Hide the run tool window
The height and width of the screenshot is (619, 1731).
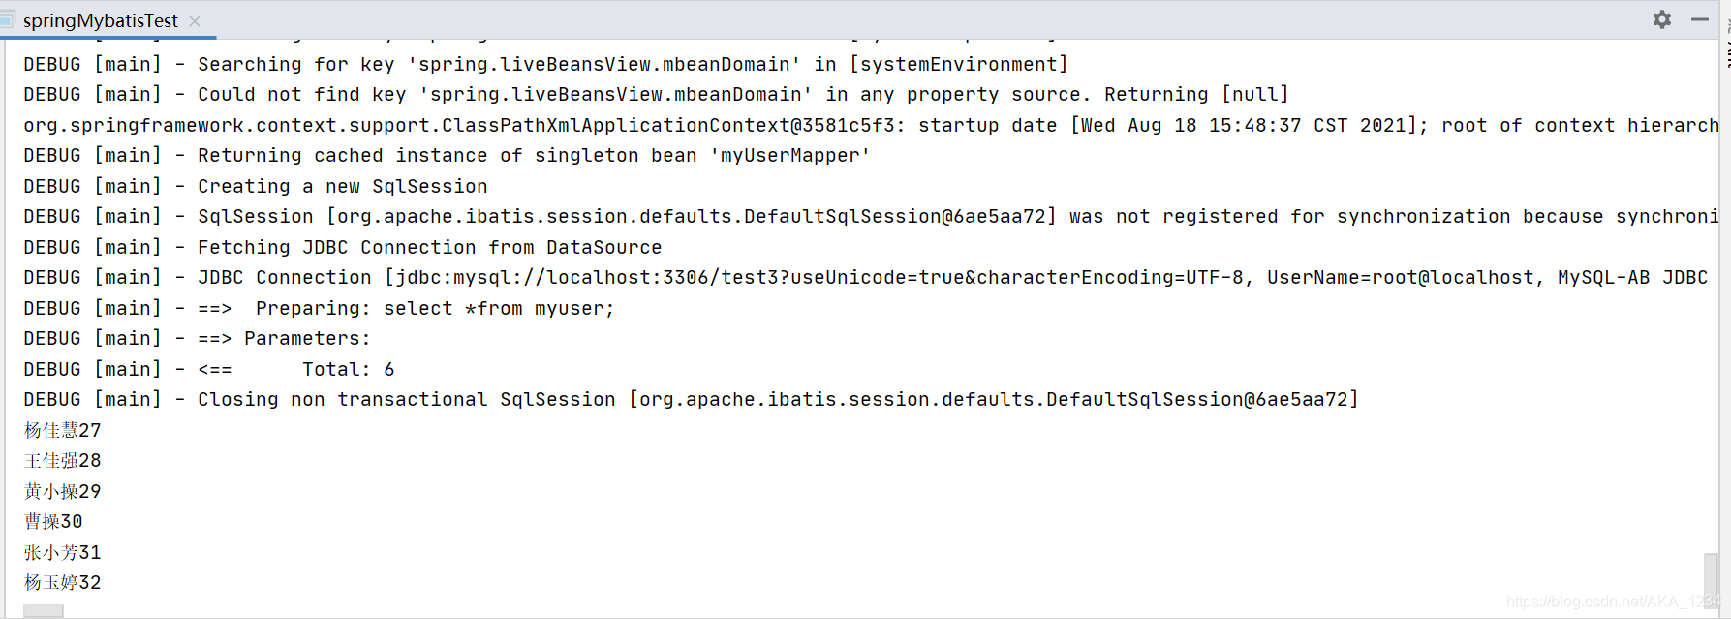coord(1700,19)
